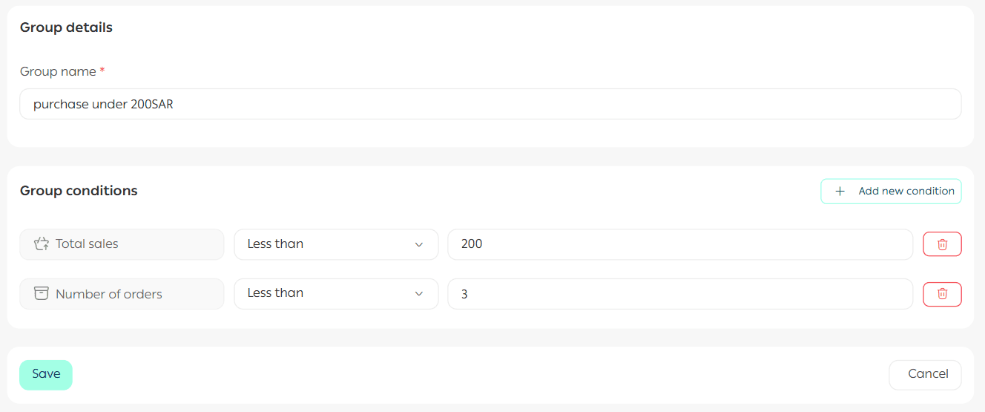
Task: Remove the Number of orders condition
Action: click(942, 294)
